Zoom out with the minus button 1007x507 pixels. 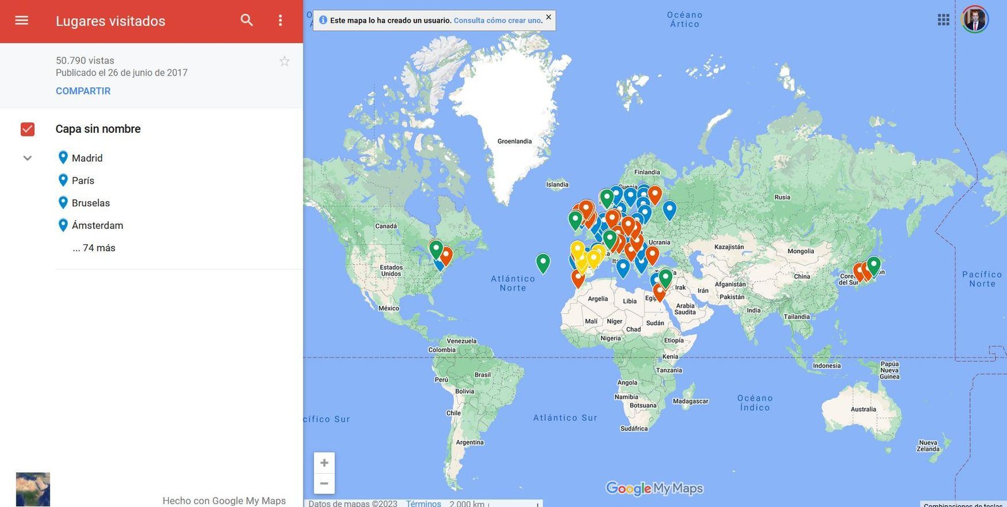click(x=324, y=484)
